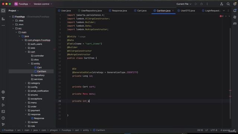Open the Terminal tool window
238x134 pixels.
(3, 112)
